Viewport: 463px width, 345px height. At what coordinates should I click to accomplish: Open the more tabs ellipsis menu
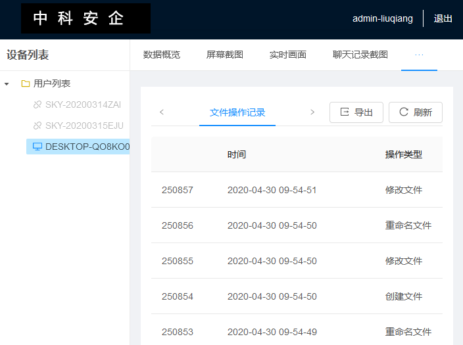pyautogui.click(x=419, y=55)
